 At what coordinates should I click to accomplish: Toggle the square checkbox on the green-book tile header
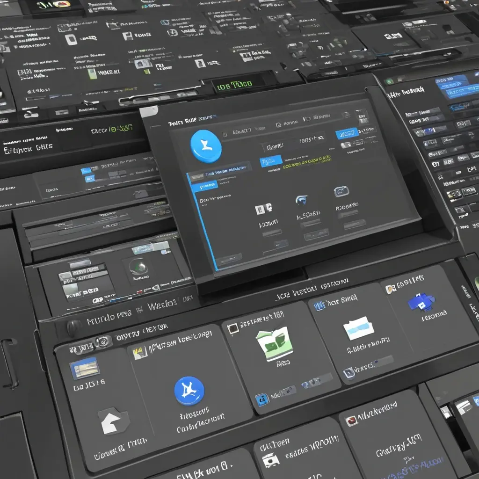233,329
